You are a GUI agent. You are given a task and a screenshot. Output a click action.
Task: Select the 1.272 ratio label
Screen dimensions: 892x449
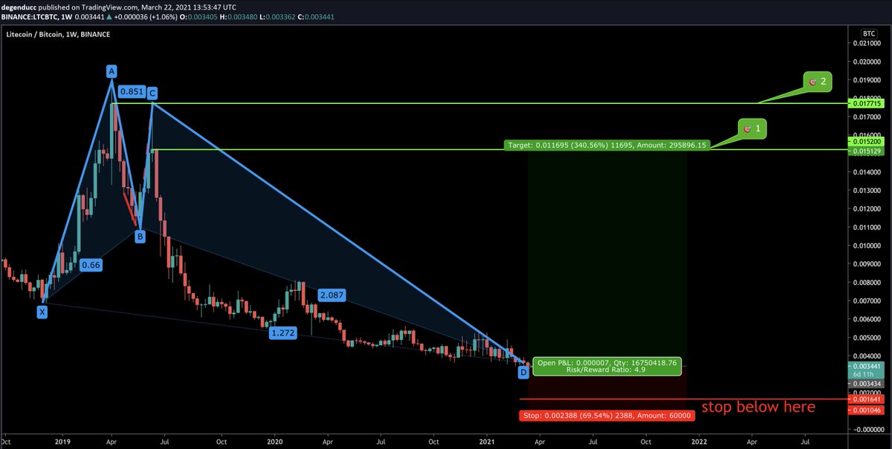[x=282, y=333]
